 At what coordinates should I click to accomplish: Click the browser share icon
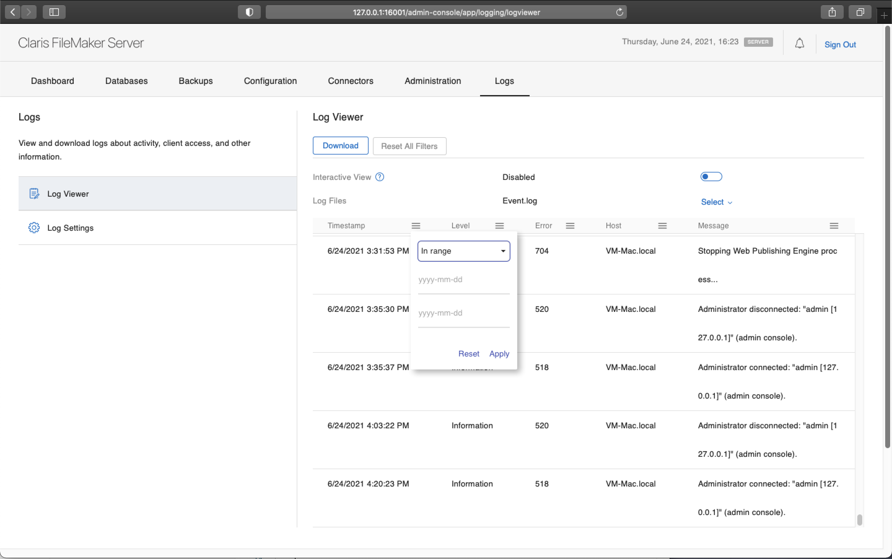coord(832,12)
